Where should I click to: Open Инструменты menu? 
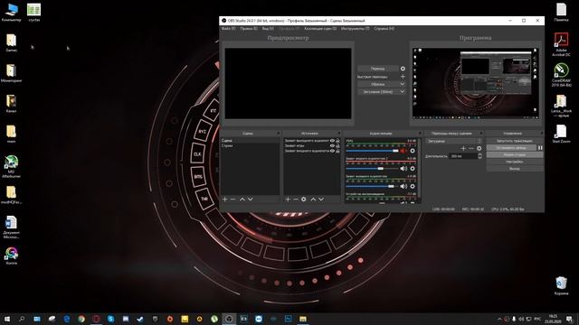pos(355,28)
